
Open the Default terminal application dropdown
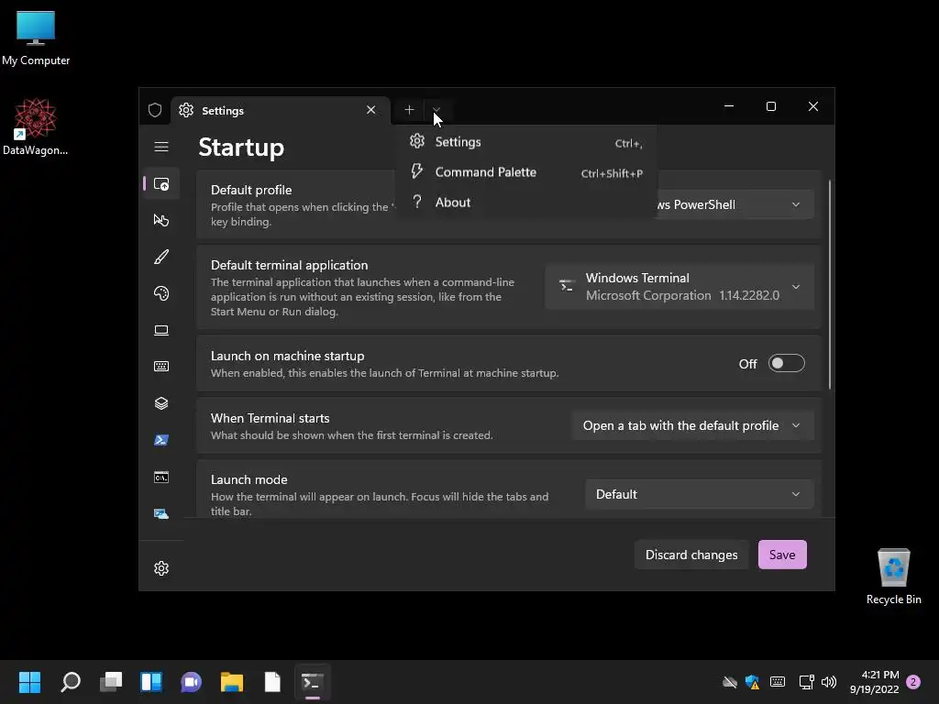[x=679, y=287]
